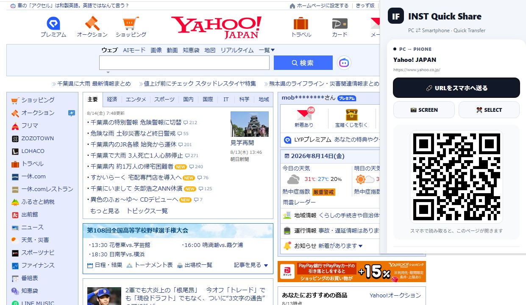Screen dimensions: 526x305
Task: Switch to the IT news tab
Action: click(x=226, y=100)
